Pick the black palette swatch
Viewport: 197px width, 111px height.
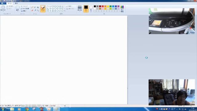pyautogui.click(x=95, y=6)
